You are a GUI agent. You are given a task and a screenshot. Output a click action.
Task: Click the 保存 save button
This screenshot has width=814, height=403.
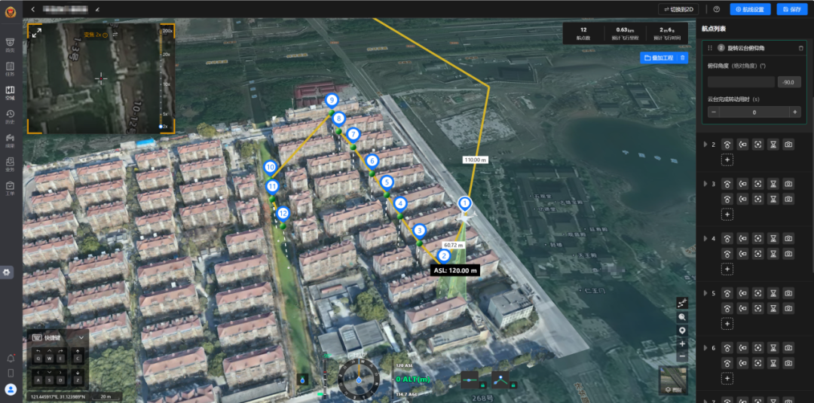(x=791, y=9)
